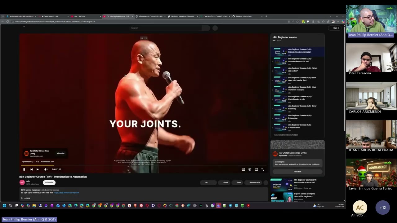Click Visit site in the sidebar ad card

[297, 172]
